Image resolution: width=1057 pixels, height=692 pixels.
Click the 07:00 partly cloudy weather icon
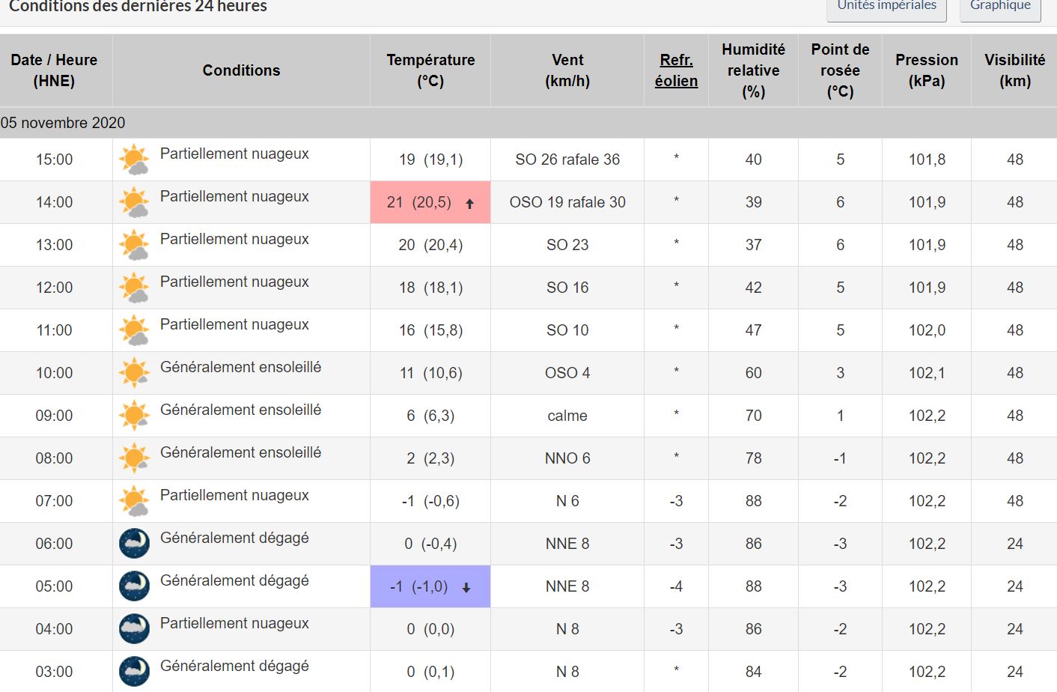click(x=134, y=501)
